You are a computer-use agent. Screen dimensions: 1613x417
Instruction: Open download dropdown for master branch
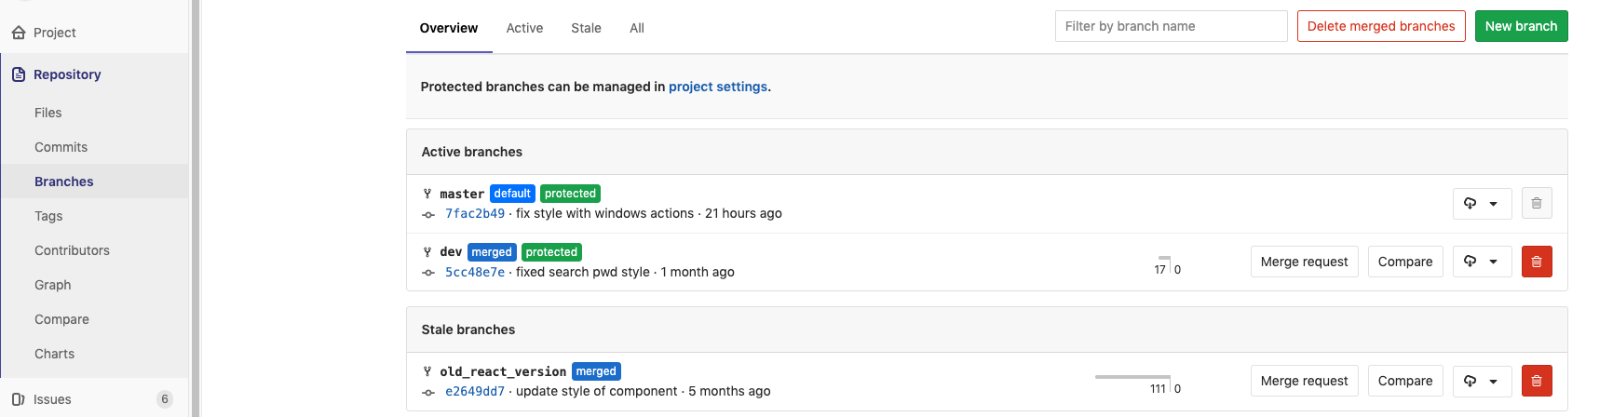pos(1481,203)
